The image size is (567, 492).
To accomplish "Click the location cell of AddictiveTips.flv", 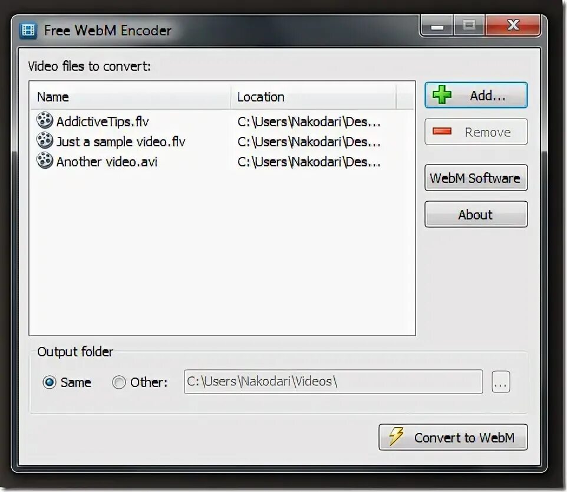I will [x=309, y=122].
